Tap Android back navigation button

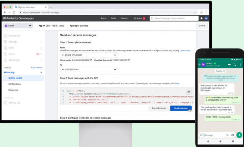point(208,141)
